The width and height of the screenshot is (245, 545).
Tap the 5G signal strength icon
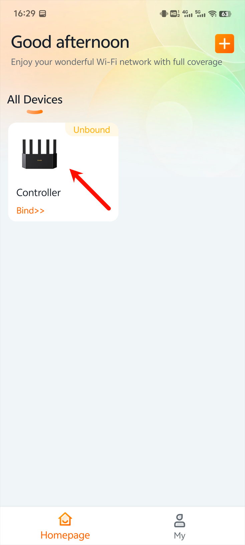pyautogui.click(x=200, y=14)
